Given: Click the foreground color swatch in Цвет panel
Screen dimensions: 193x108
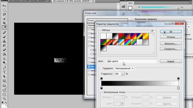Looking at the screenshot, I should (x=130, y=8).
